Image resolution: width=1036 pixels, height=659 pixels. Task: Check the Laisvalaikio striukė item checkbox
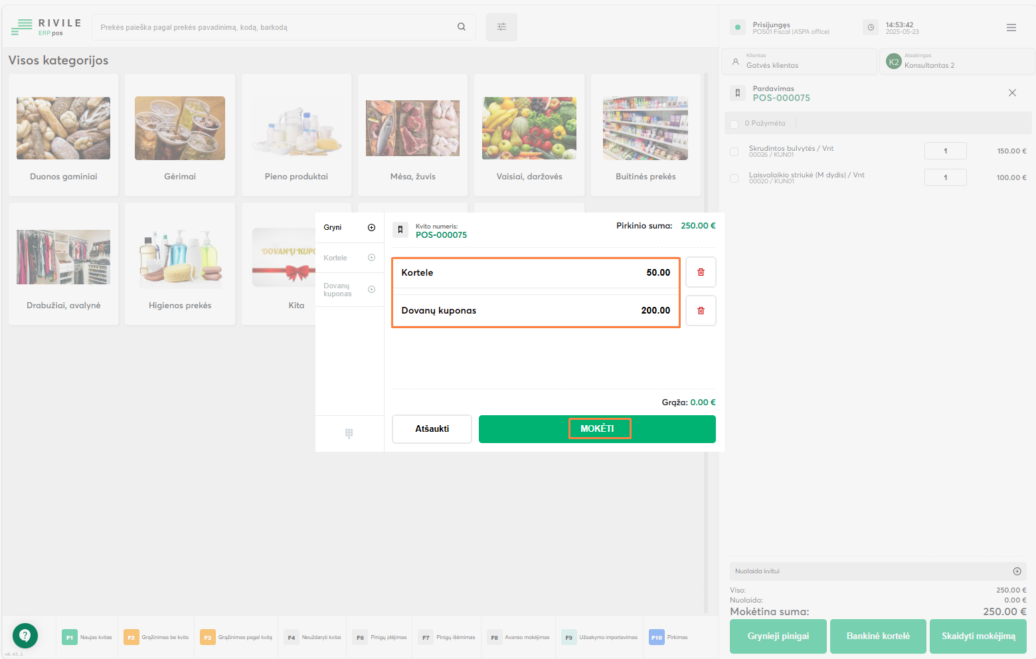click(734, 178)
